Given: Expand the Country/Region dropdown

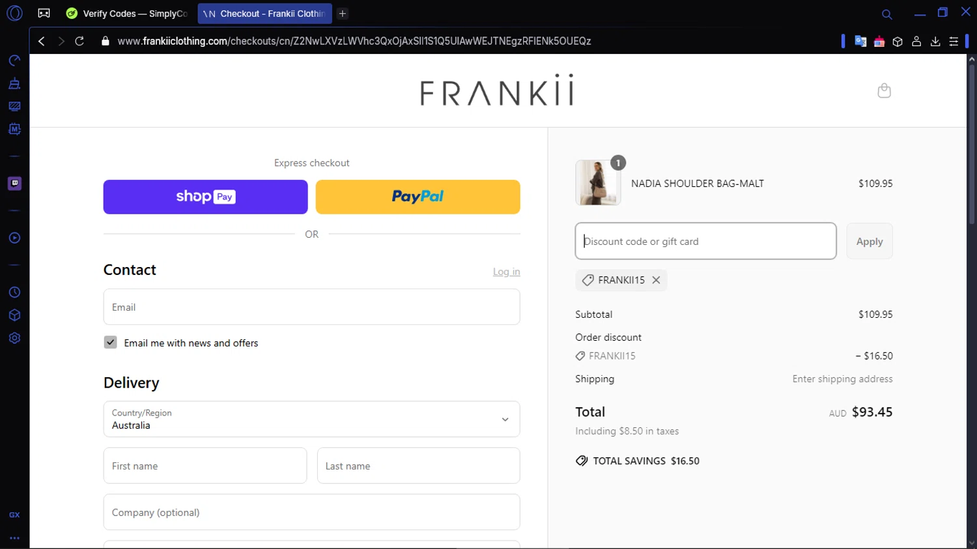Looking at the screenshot, I should 311,419.
